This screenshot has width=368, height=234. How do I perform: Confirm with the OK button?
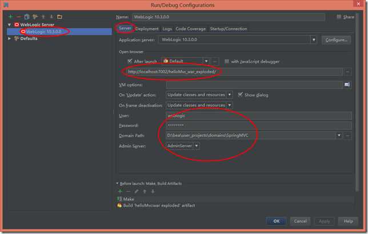[276, 221]
